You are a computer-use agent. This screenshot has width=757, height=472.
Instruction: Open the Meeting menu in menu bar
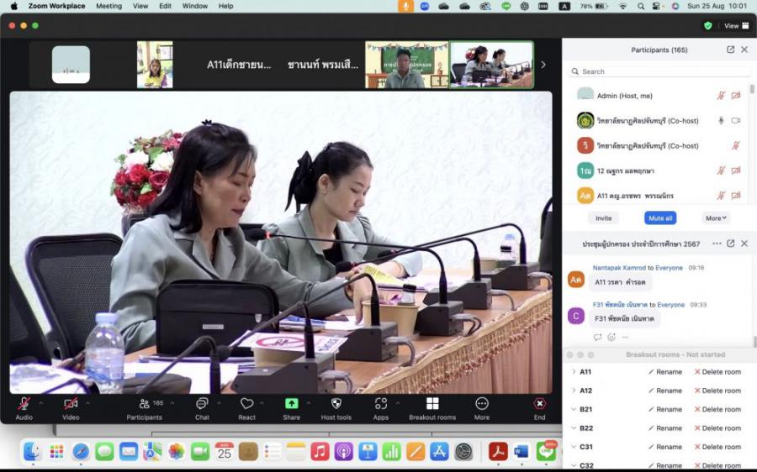pyautogui.click(x=109, y=6)
